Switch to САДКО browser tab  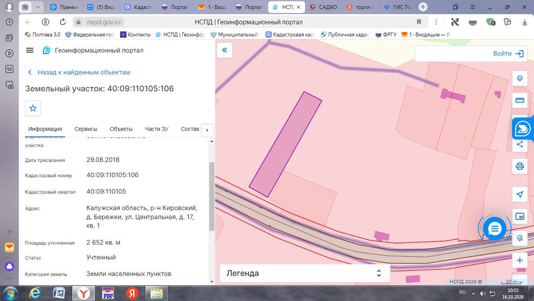(324, 7)
